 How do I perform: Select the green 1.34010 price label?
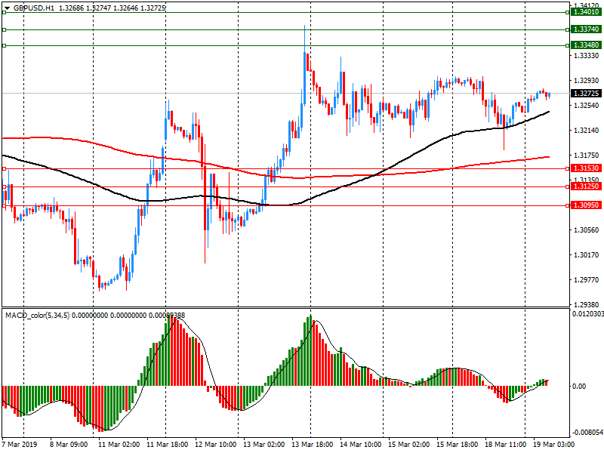pos(586,12)
